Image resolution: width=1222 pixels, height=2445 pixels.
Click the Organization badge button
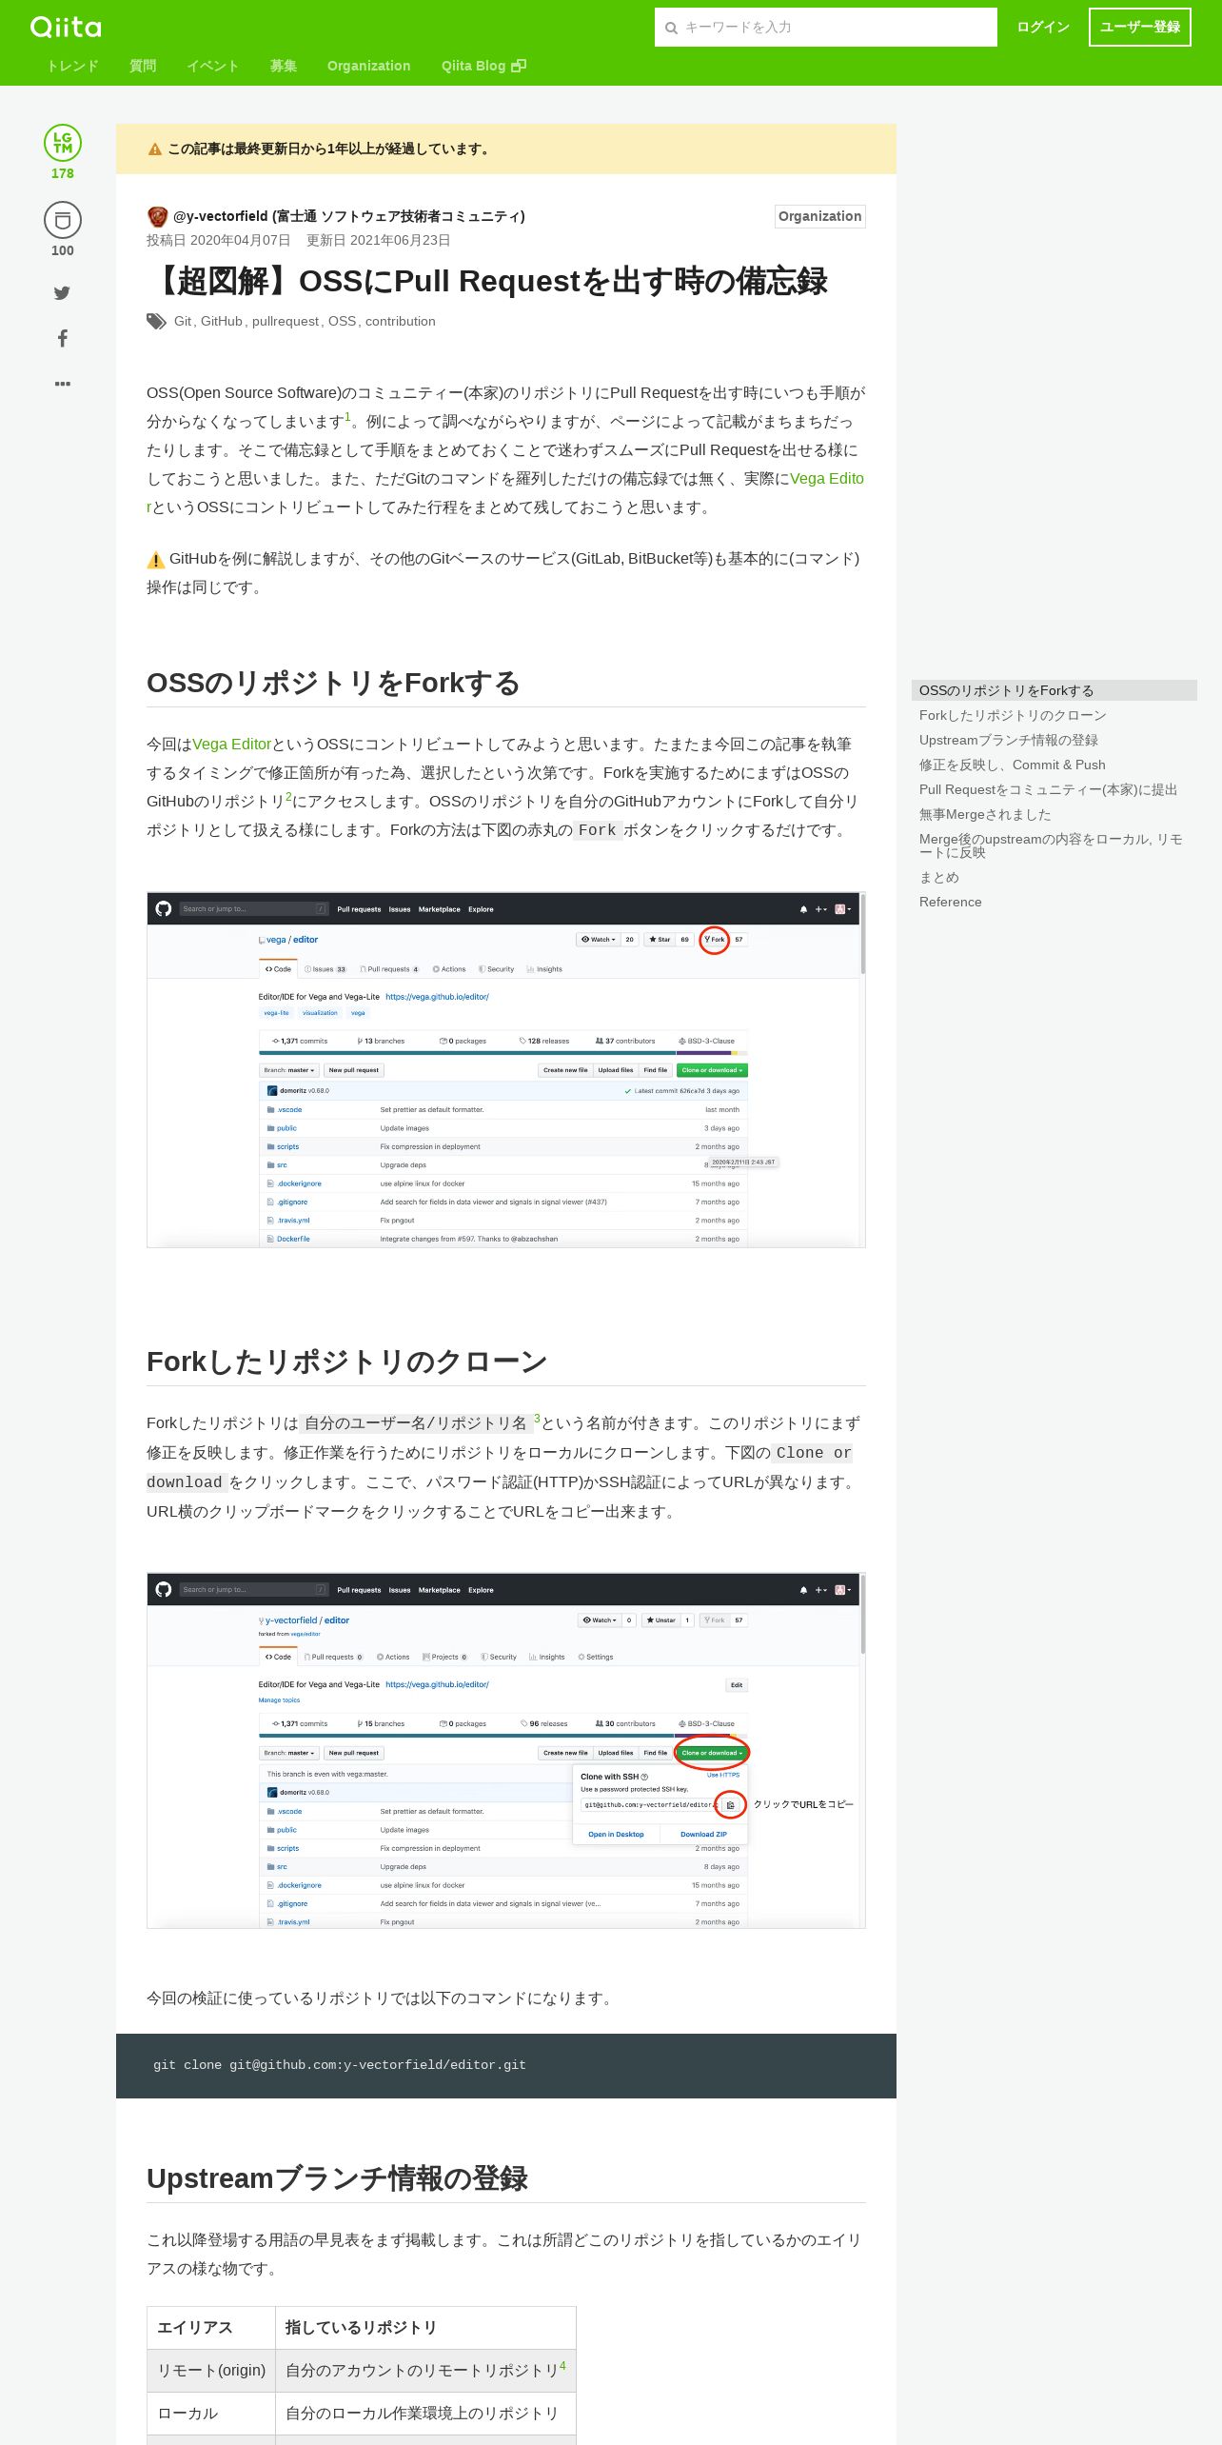click(x=820, y=216)
